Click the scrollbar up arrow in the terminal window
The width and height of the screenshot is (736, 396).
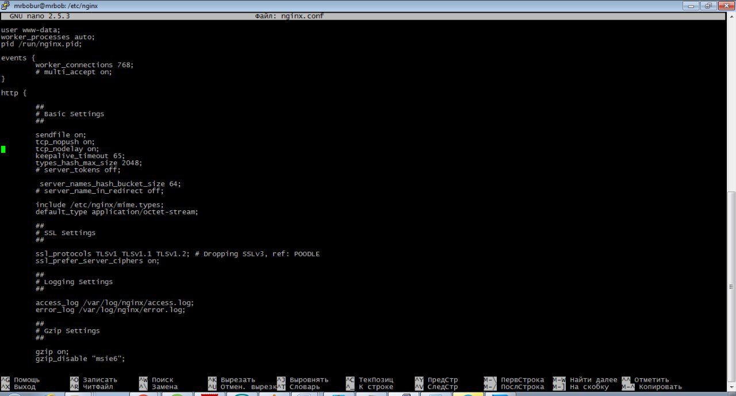click(731, 17)
